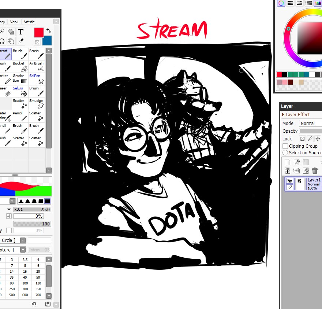Image resolution: width=322 pixels, height=309 pixels.
Task: Create a new layer folder
Action: point(306,162)
